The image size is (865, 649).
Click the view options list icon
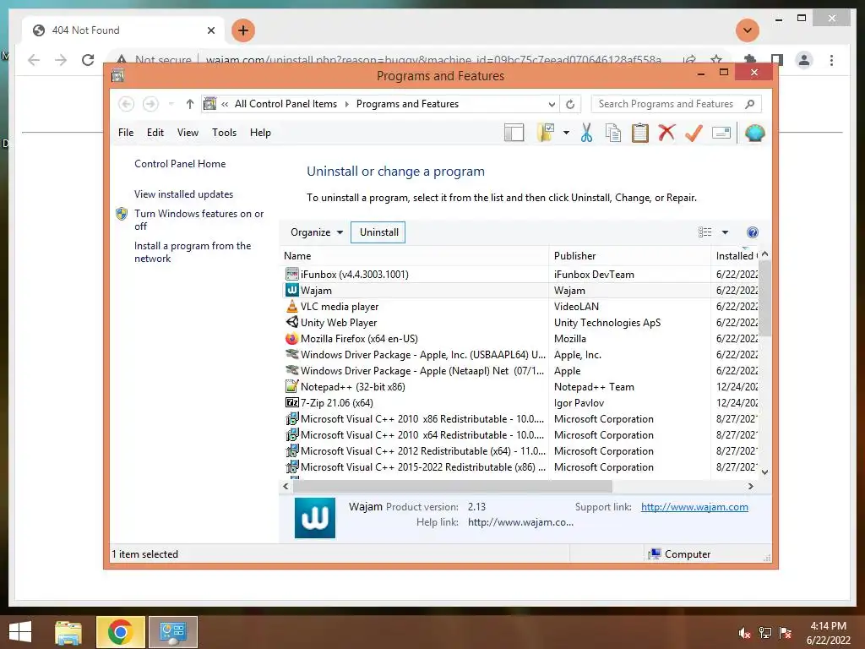tap(705, 232)
